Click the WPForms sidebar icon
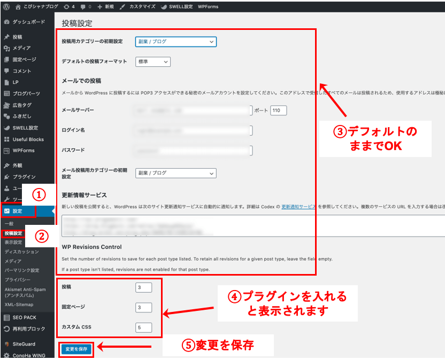The width and height of the screenshot is (445, 360). 7,151
